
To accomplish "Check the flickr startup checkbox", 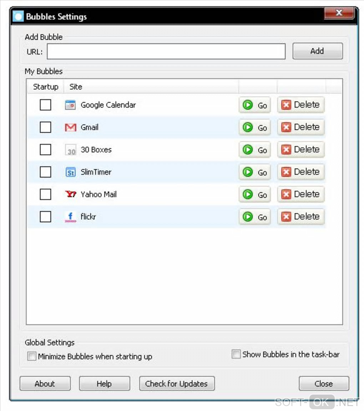I will pos(45,217).
